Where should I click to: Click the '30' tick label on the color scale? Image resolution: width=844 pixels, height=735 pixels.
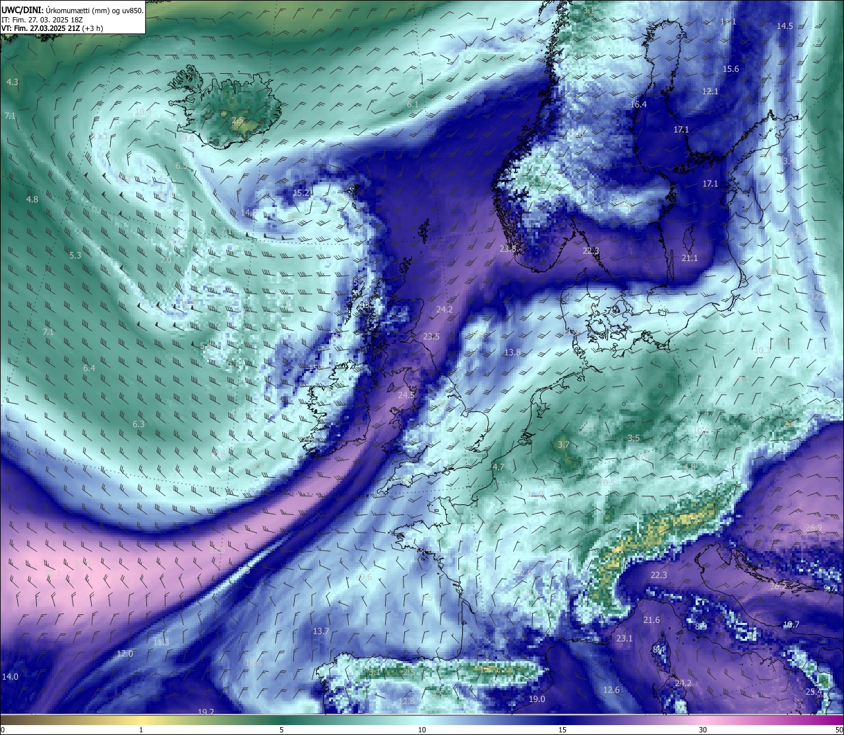(x=703, y=730)
